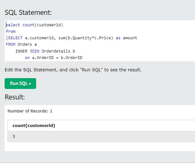Click the 'select' keyword in editor

click(13, 25)
